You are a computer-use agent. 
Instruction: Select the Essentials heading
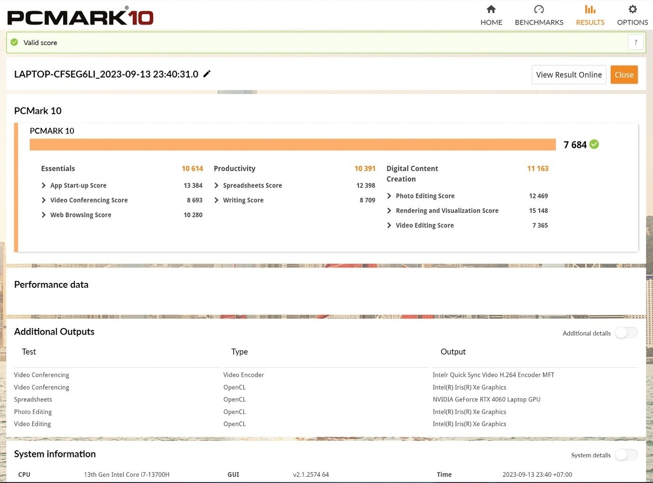coord(58,168)
